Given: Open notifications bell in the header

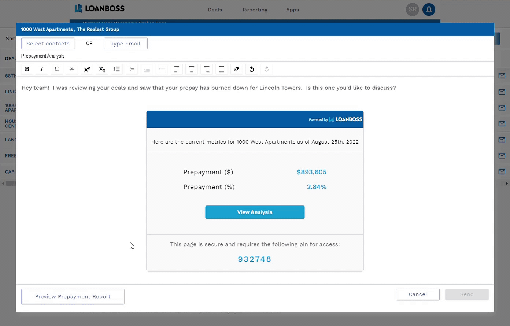Looking at the screenshot, I should click(429, 10).
